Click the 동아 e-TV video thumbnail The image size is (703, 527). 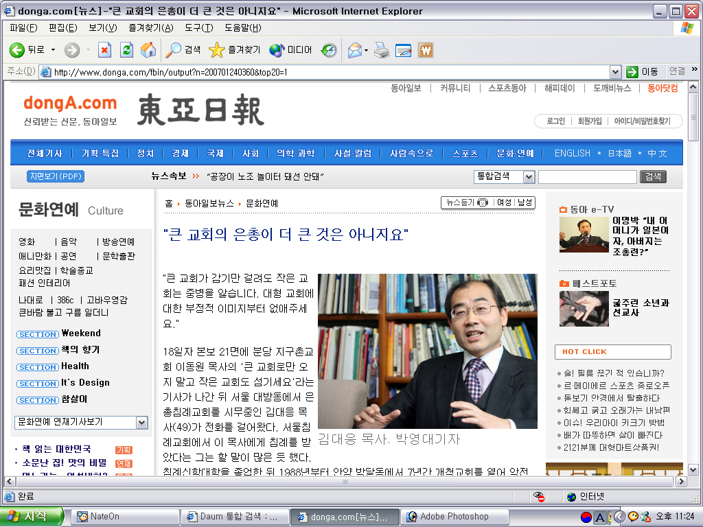point(584,235)
